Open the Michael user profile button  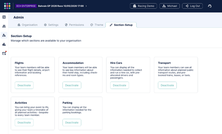click(170, 6)
